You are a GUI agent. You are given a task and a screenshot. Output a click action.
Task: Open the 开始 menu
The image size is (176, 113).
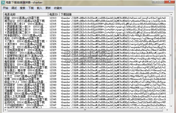[x=5, y=8]
